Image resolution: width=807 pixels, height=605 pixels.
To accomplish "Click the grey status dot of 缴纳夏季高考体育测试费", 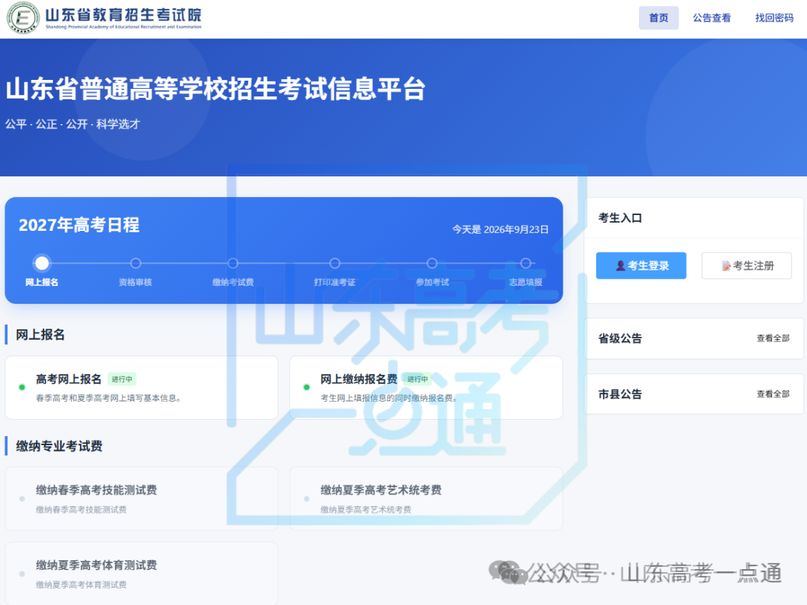I will (22, 574).
